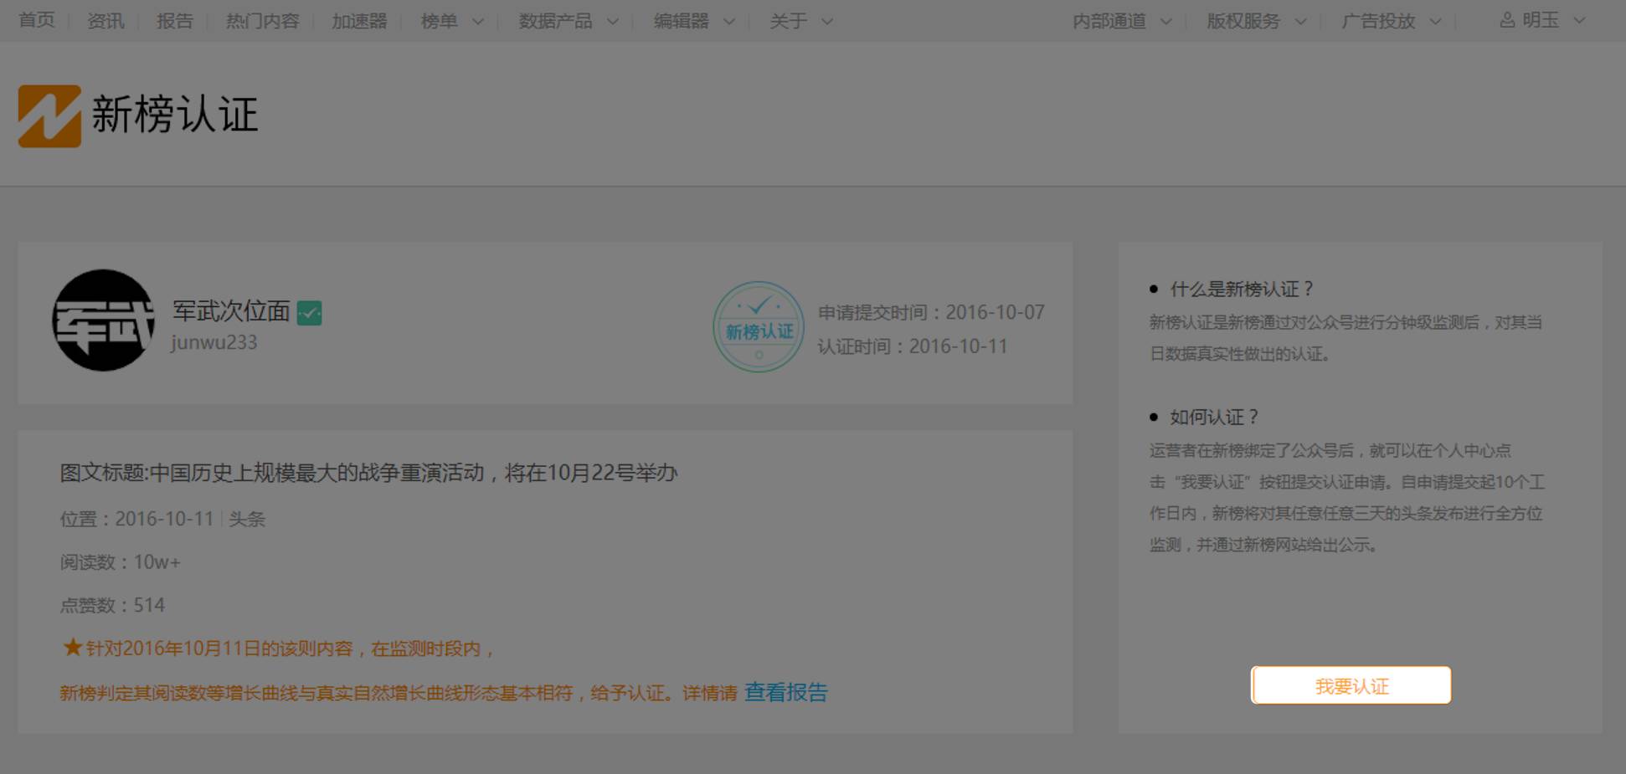Open the 数据产品 dropdown menu

coord(568,21)
